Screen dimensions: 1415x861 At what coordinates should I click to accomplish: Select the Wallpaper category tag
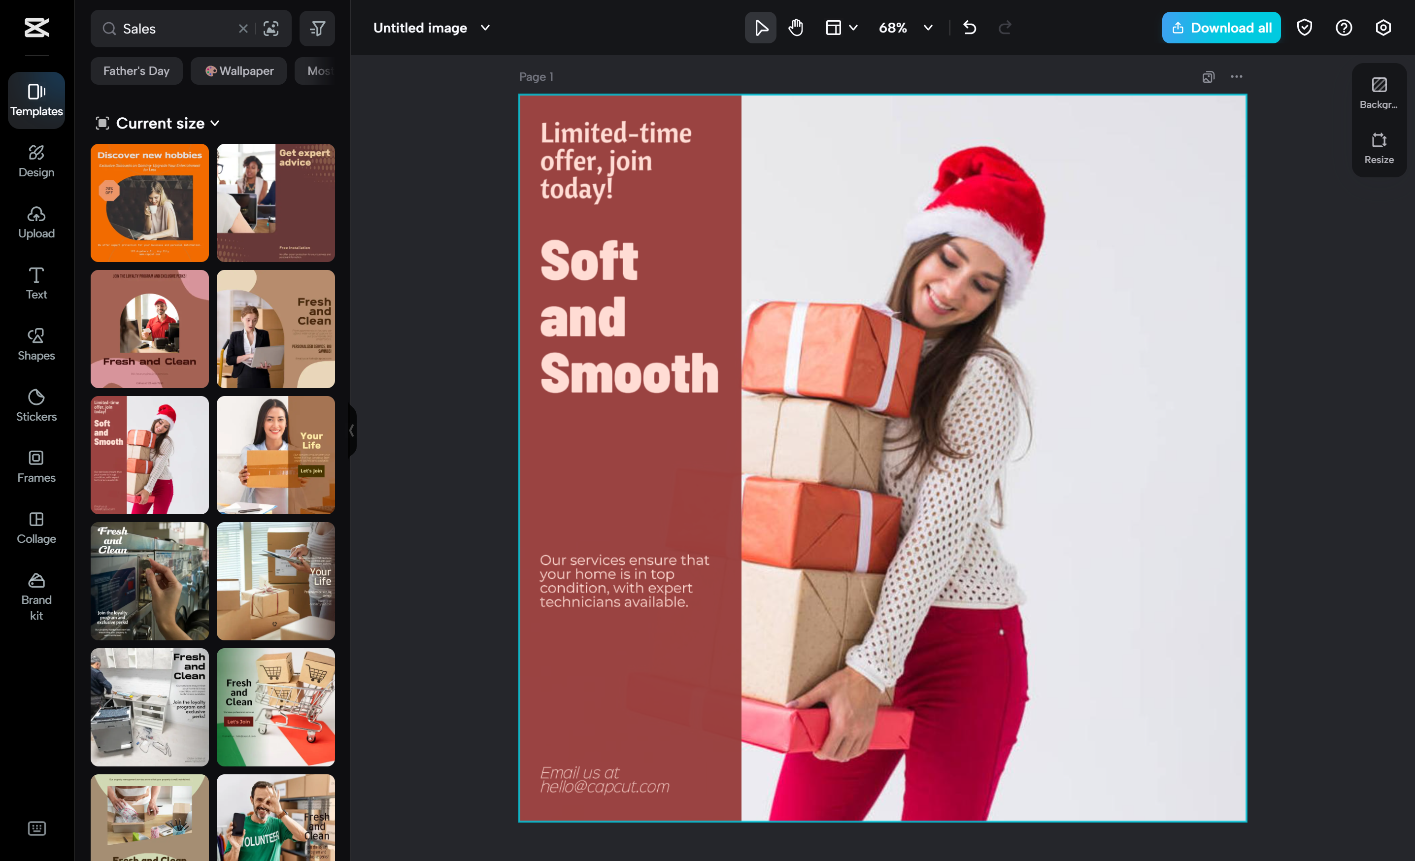(239, 70)
